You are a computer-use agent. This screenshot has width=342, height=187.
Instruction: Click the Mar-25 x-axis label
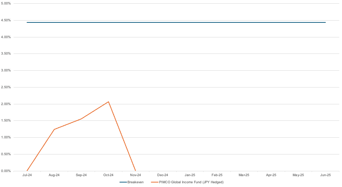[244, 175]
